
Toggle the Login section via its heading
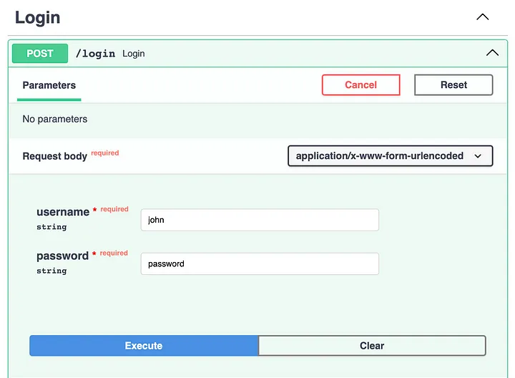(x=37, y=17)
